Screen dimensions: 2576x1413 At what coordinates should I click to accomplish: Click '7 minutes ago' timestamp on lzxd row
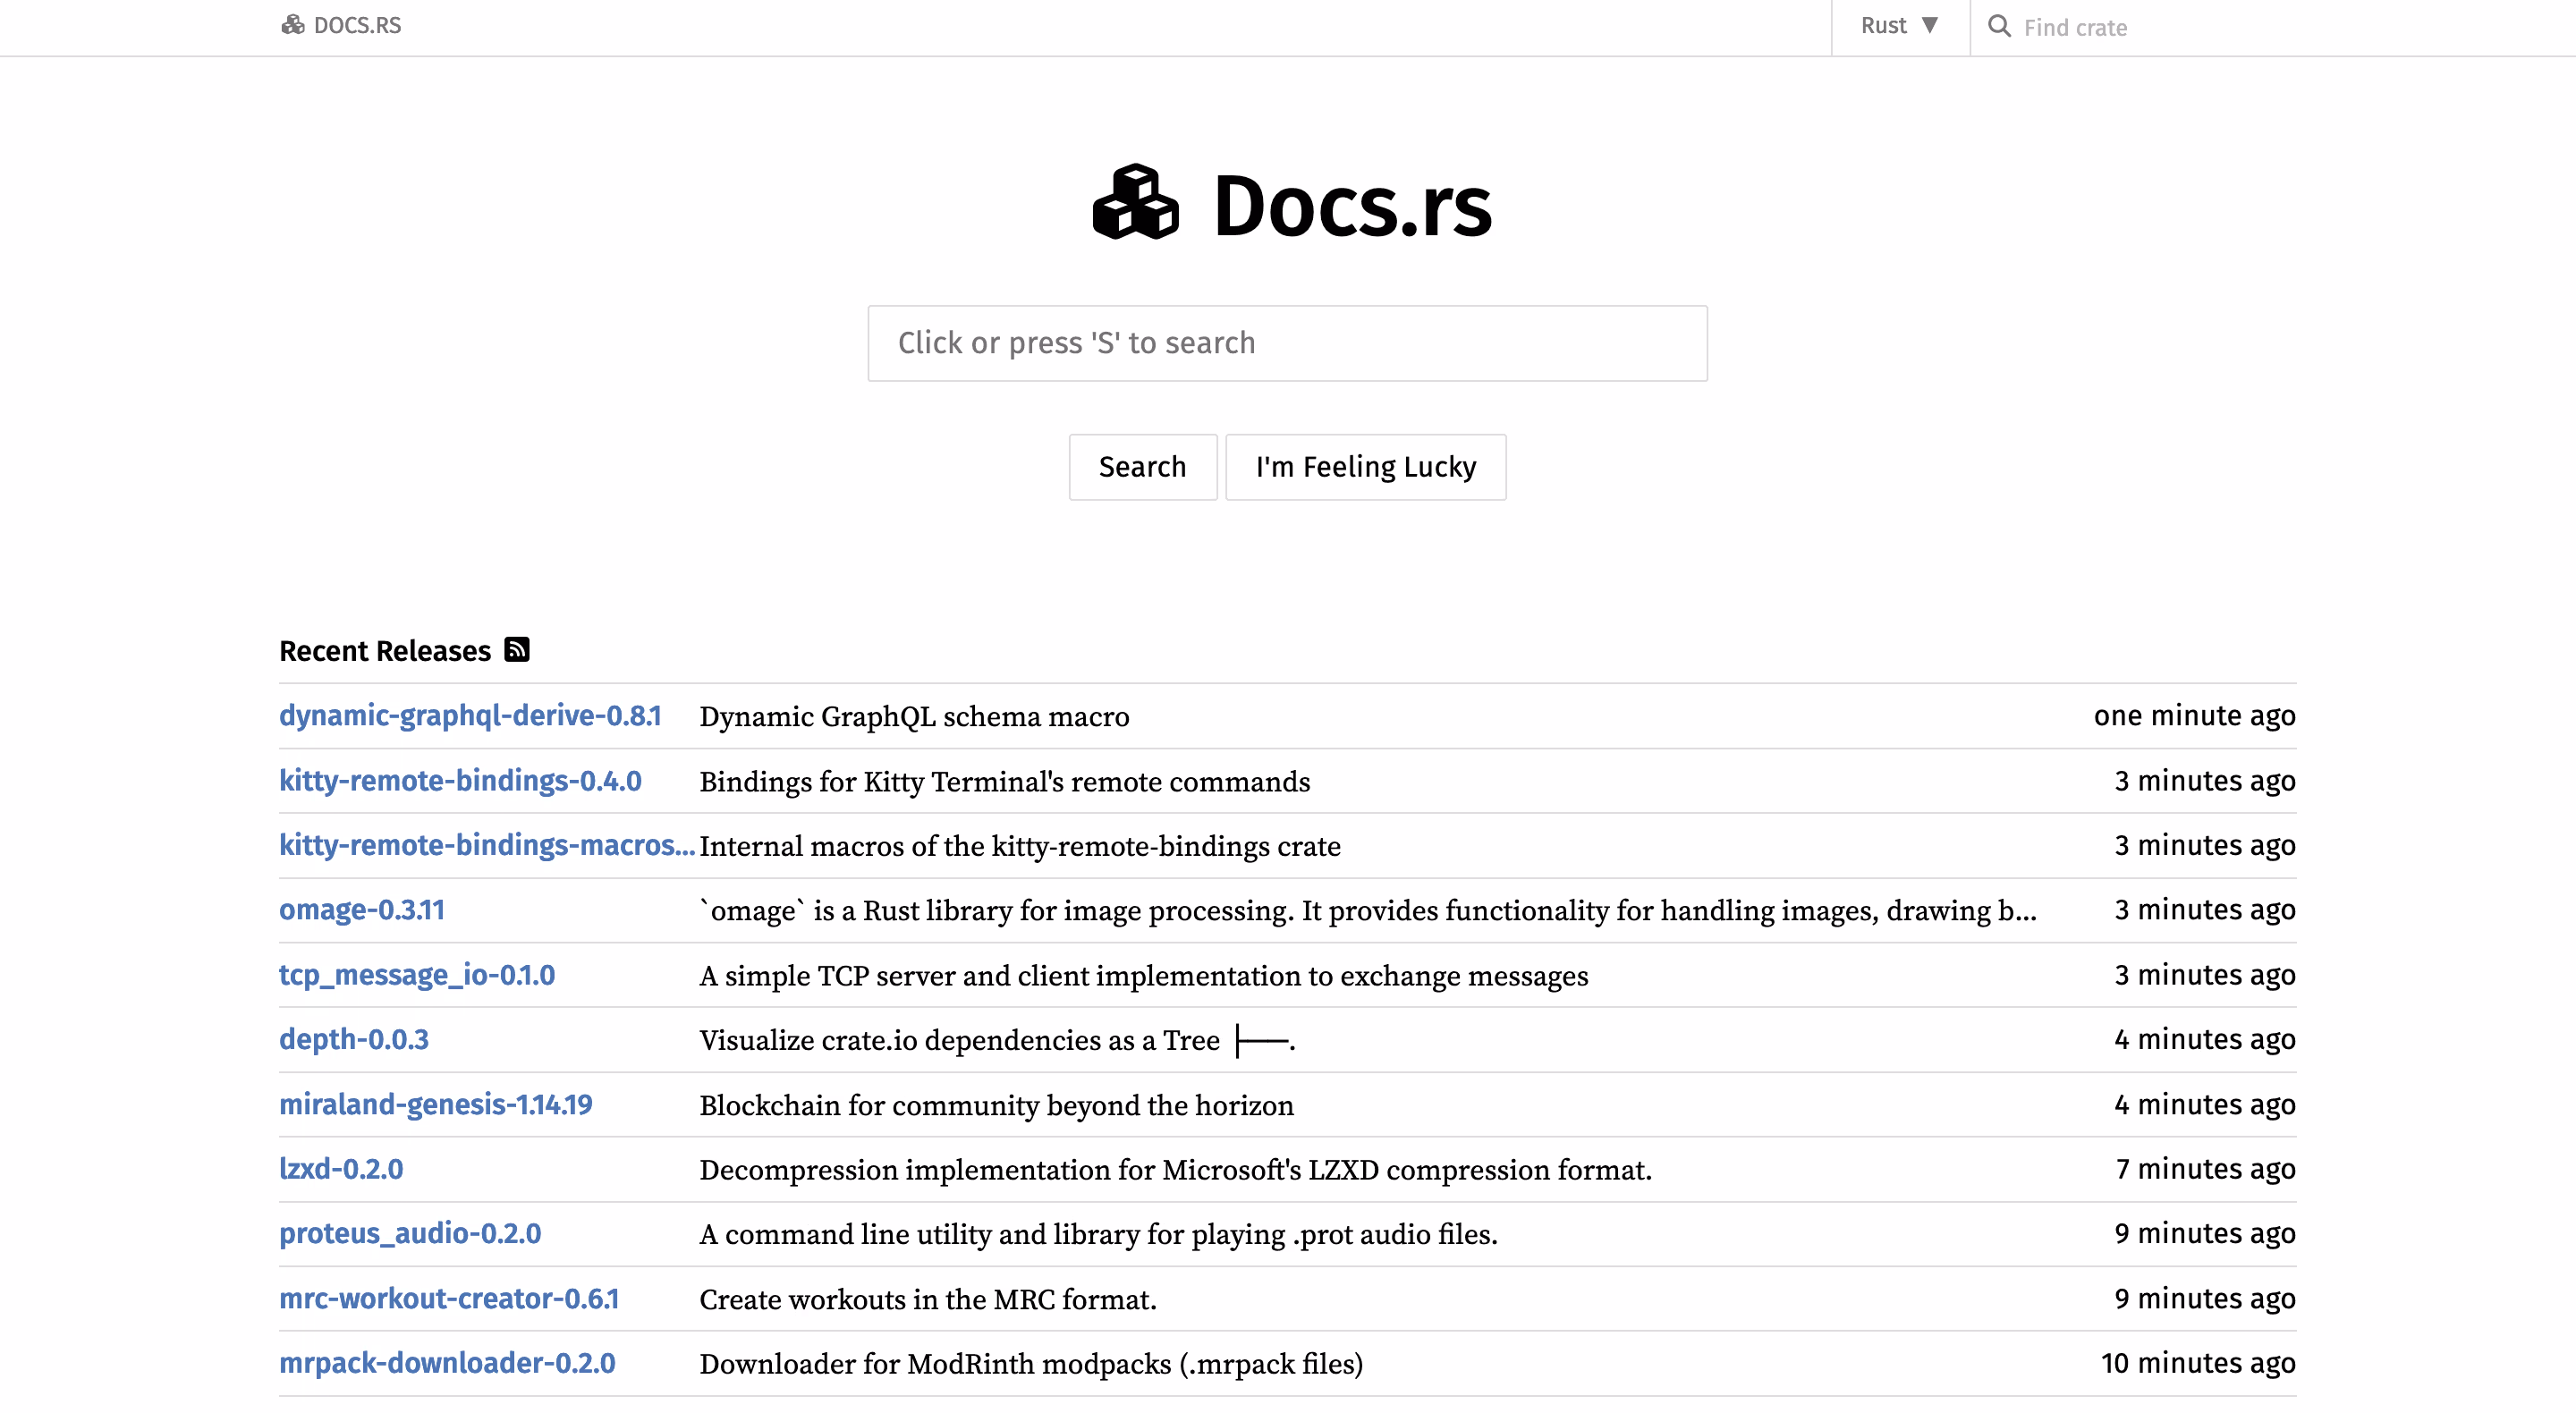click(x=2206, y=1169)
